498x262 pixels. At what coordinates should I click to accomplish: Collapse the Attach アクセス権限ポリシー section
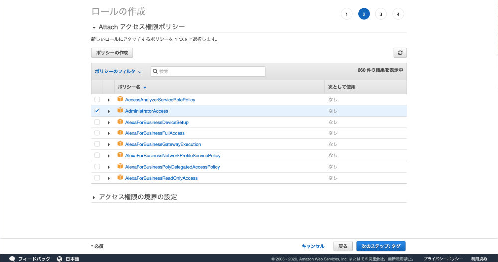(x=94, y=27)
